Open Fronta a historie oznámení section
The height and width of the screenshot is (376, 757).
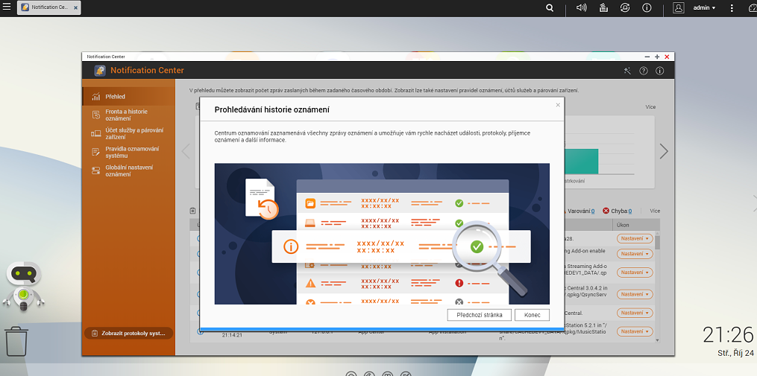(128, 115)
